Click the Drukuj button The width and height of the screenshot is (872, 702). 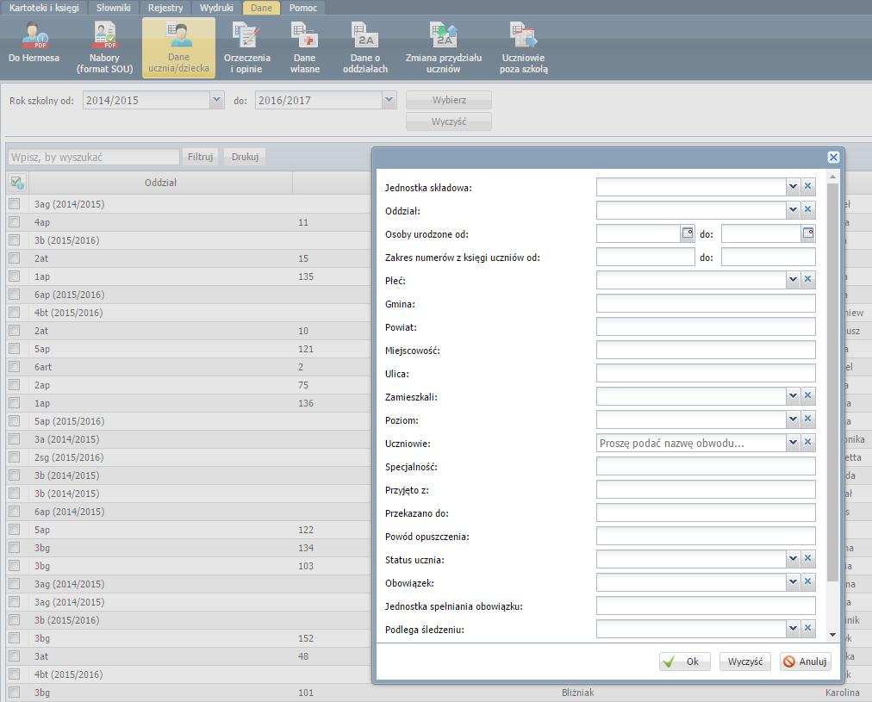[246, 157]
